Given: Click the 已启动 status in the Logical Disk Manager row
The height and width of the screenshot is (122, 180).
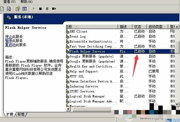Looking at the screenshot, I should tap(140, 96).
